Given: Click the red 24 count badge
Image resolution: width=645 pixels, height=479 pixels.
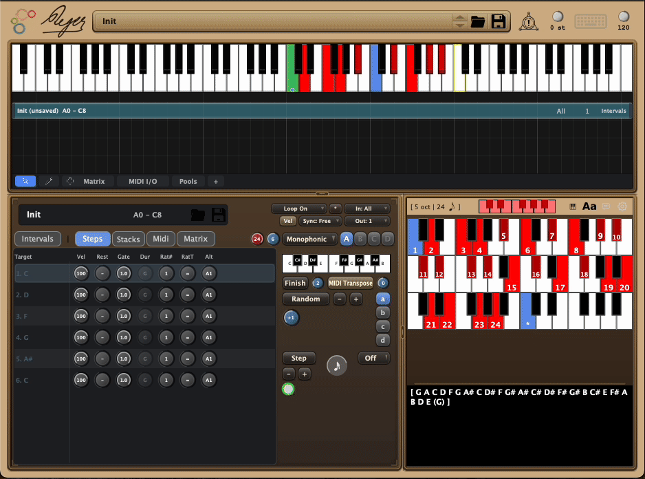Looking at the screenshot, I should (x=257, y=239).
